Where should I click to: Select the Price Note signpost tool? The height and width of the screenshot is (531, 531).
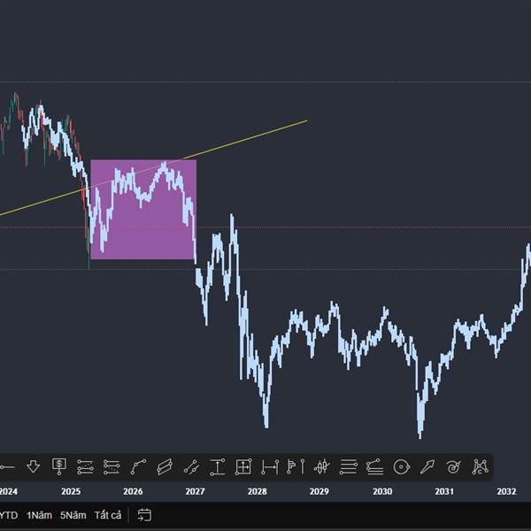point(59,466)
